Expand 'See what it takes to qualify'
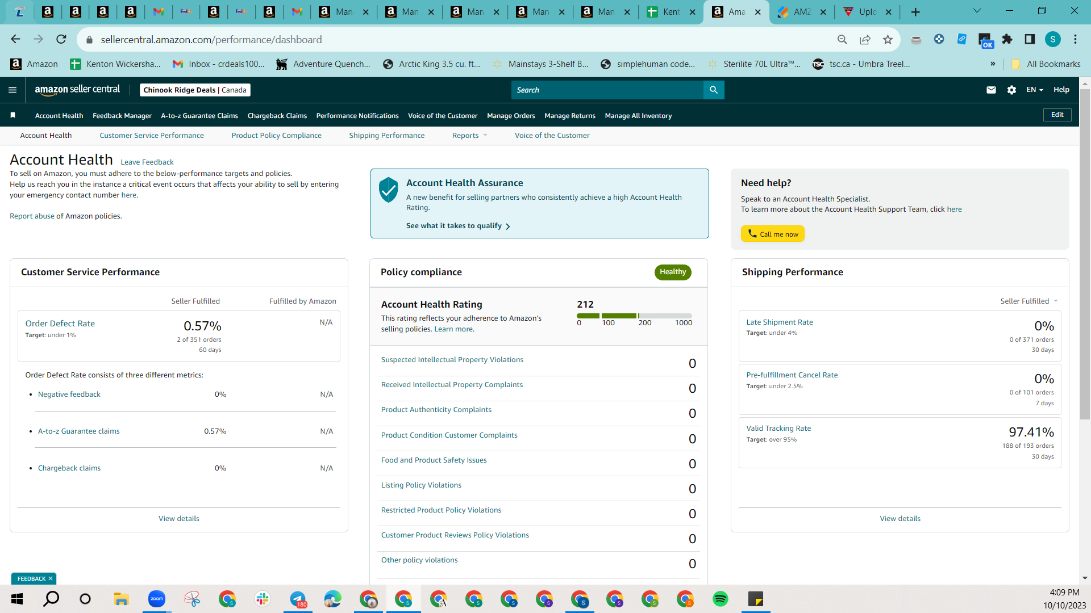1091x613 pixels. pyautogui.click(x=458, y=226)
